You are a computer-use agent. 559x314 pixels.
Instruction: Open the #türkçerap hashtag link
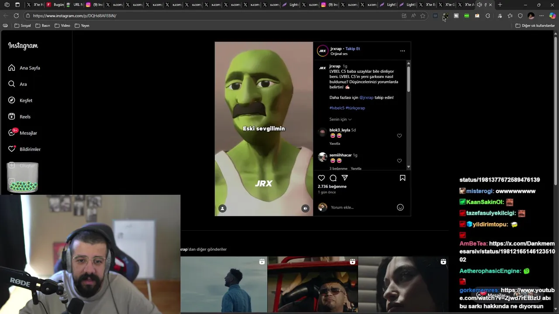355,108
